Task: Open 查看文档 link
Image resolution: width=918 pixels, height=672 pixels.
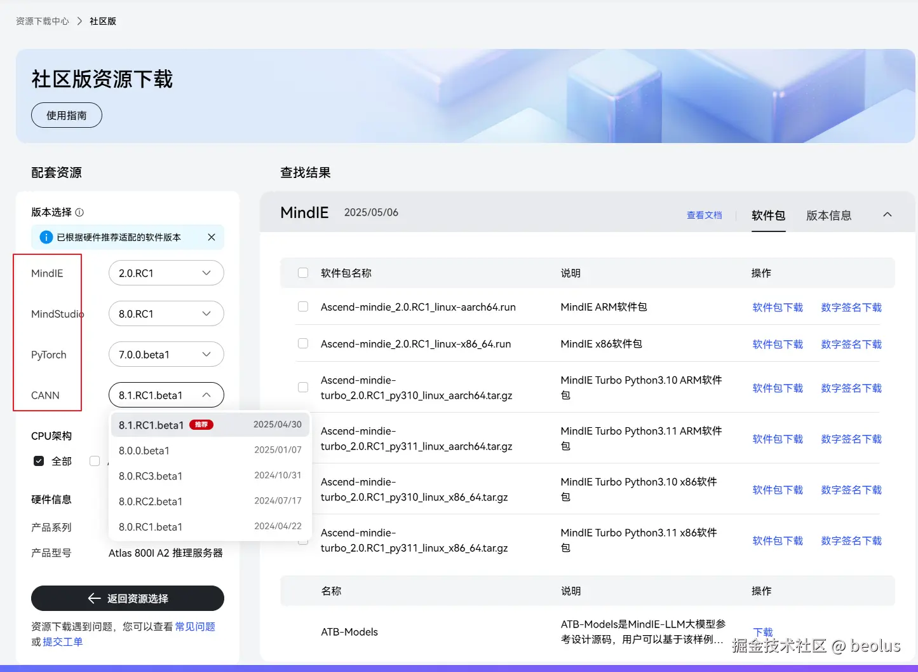Action: pos(704,216)
